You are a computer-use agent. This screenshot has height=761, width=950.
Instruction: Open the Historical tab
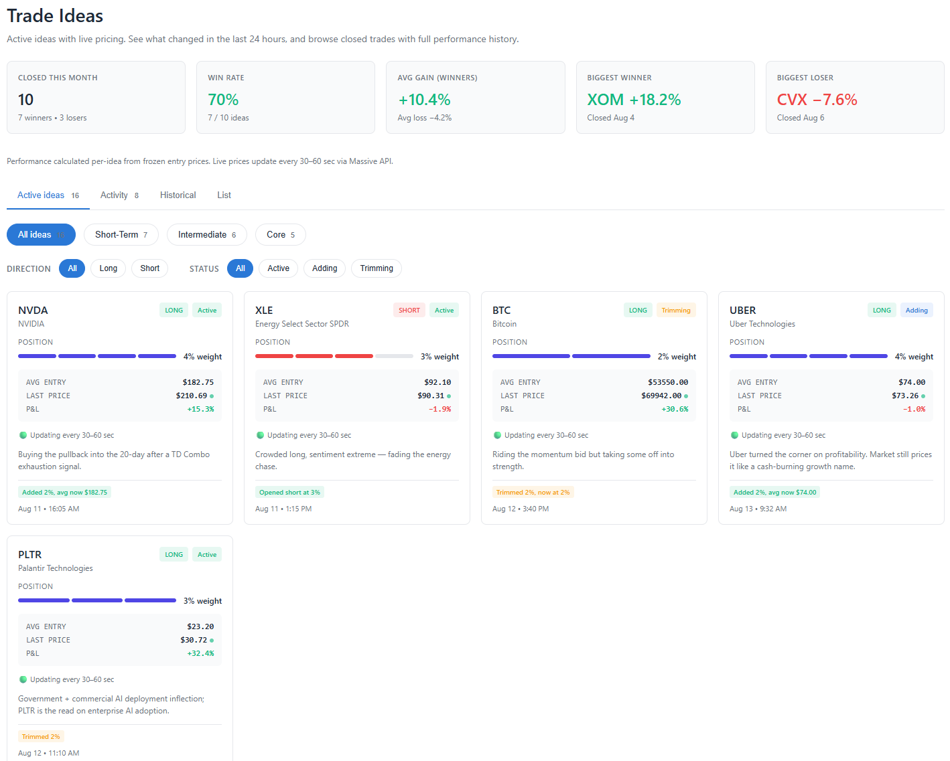[178, 195]
